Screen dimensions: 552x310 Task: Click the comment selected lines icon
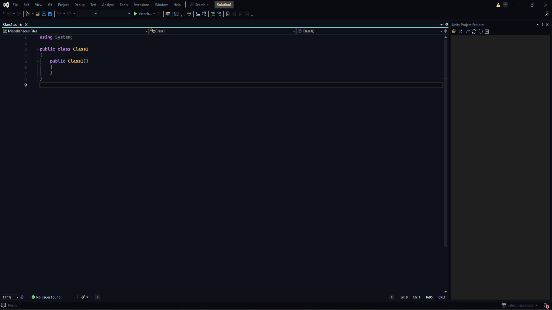pos(213,14)
